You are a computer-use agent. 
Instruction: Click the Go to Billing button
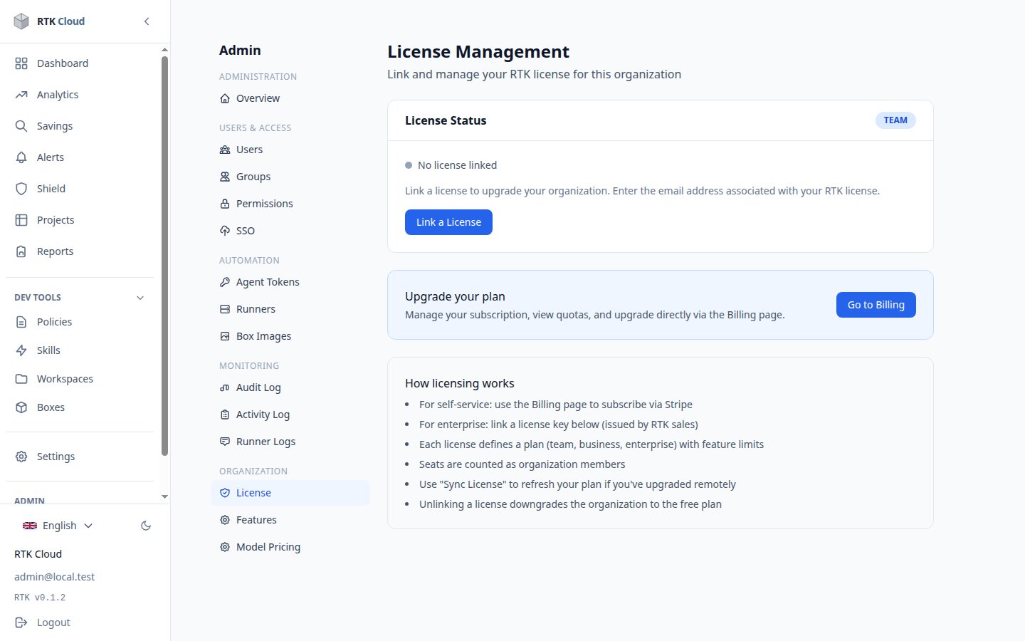[876, 305]
